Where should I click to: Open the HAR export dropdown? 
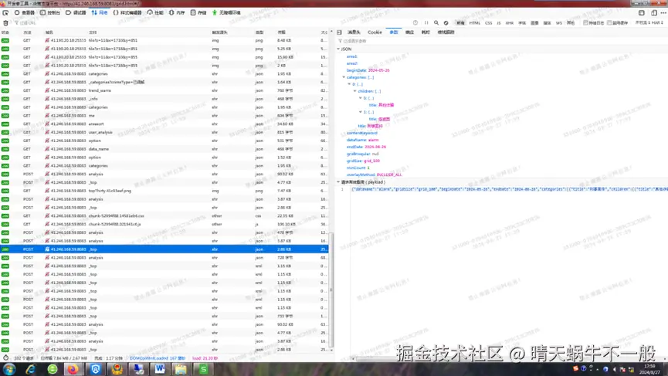[657, 22]
